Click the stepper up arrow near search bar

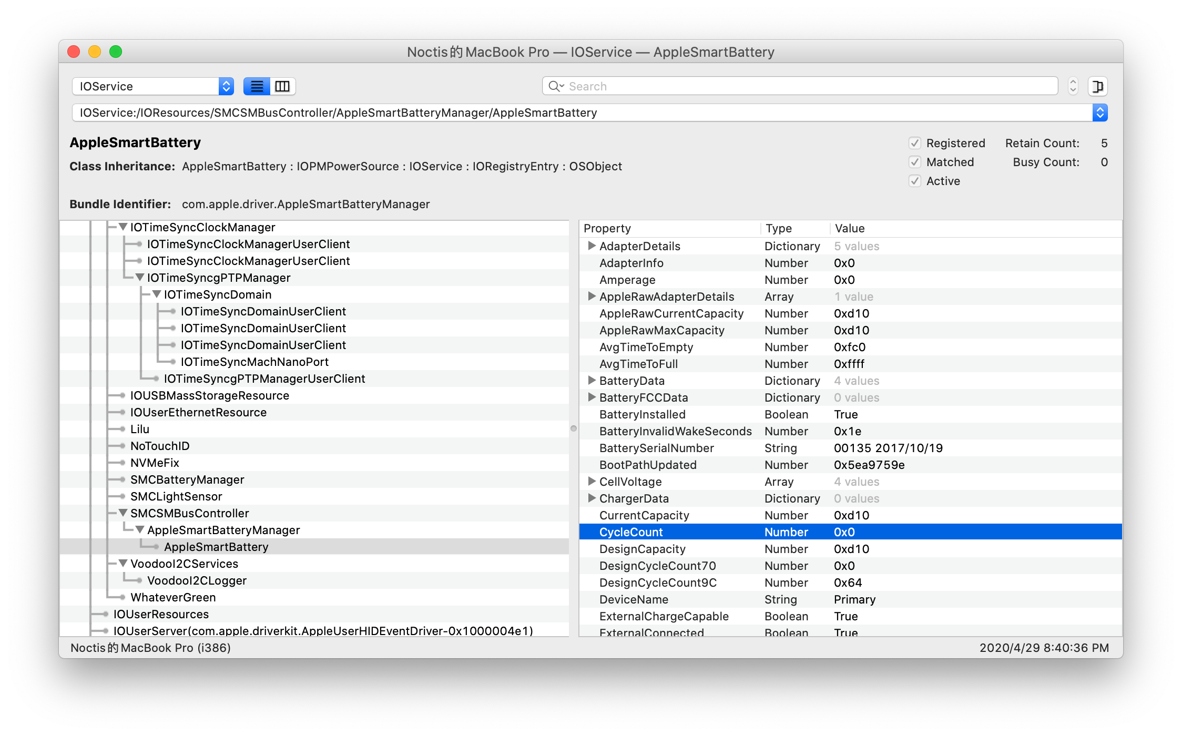pos(1072,82)
